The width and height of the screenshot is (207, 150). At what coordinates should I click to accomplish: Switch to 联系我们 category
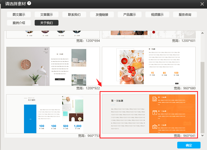pyautogui.click(x=74, y=14)
